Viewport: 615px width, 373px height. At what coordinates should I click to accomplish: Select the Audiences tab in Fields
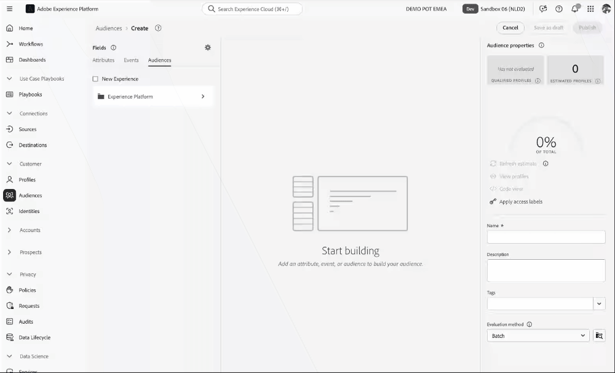point(160,60)
